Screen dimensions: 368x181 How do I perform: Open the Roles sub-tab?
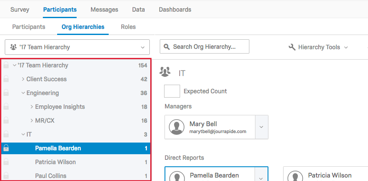click(x=128, y=27)
